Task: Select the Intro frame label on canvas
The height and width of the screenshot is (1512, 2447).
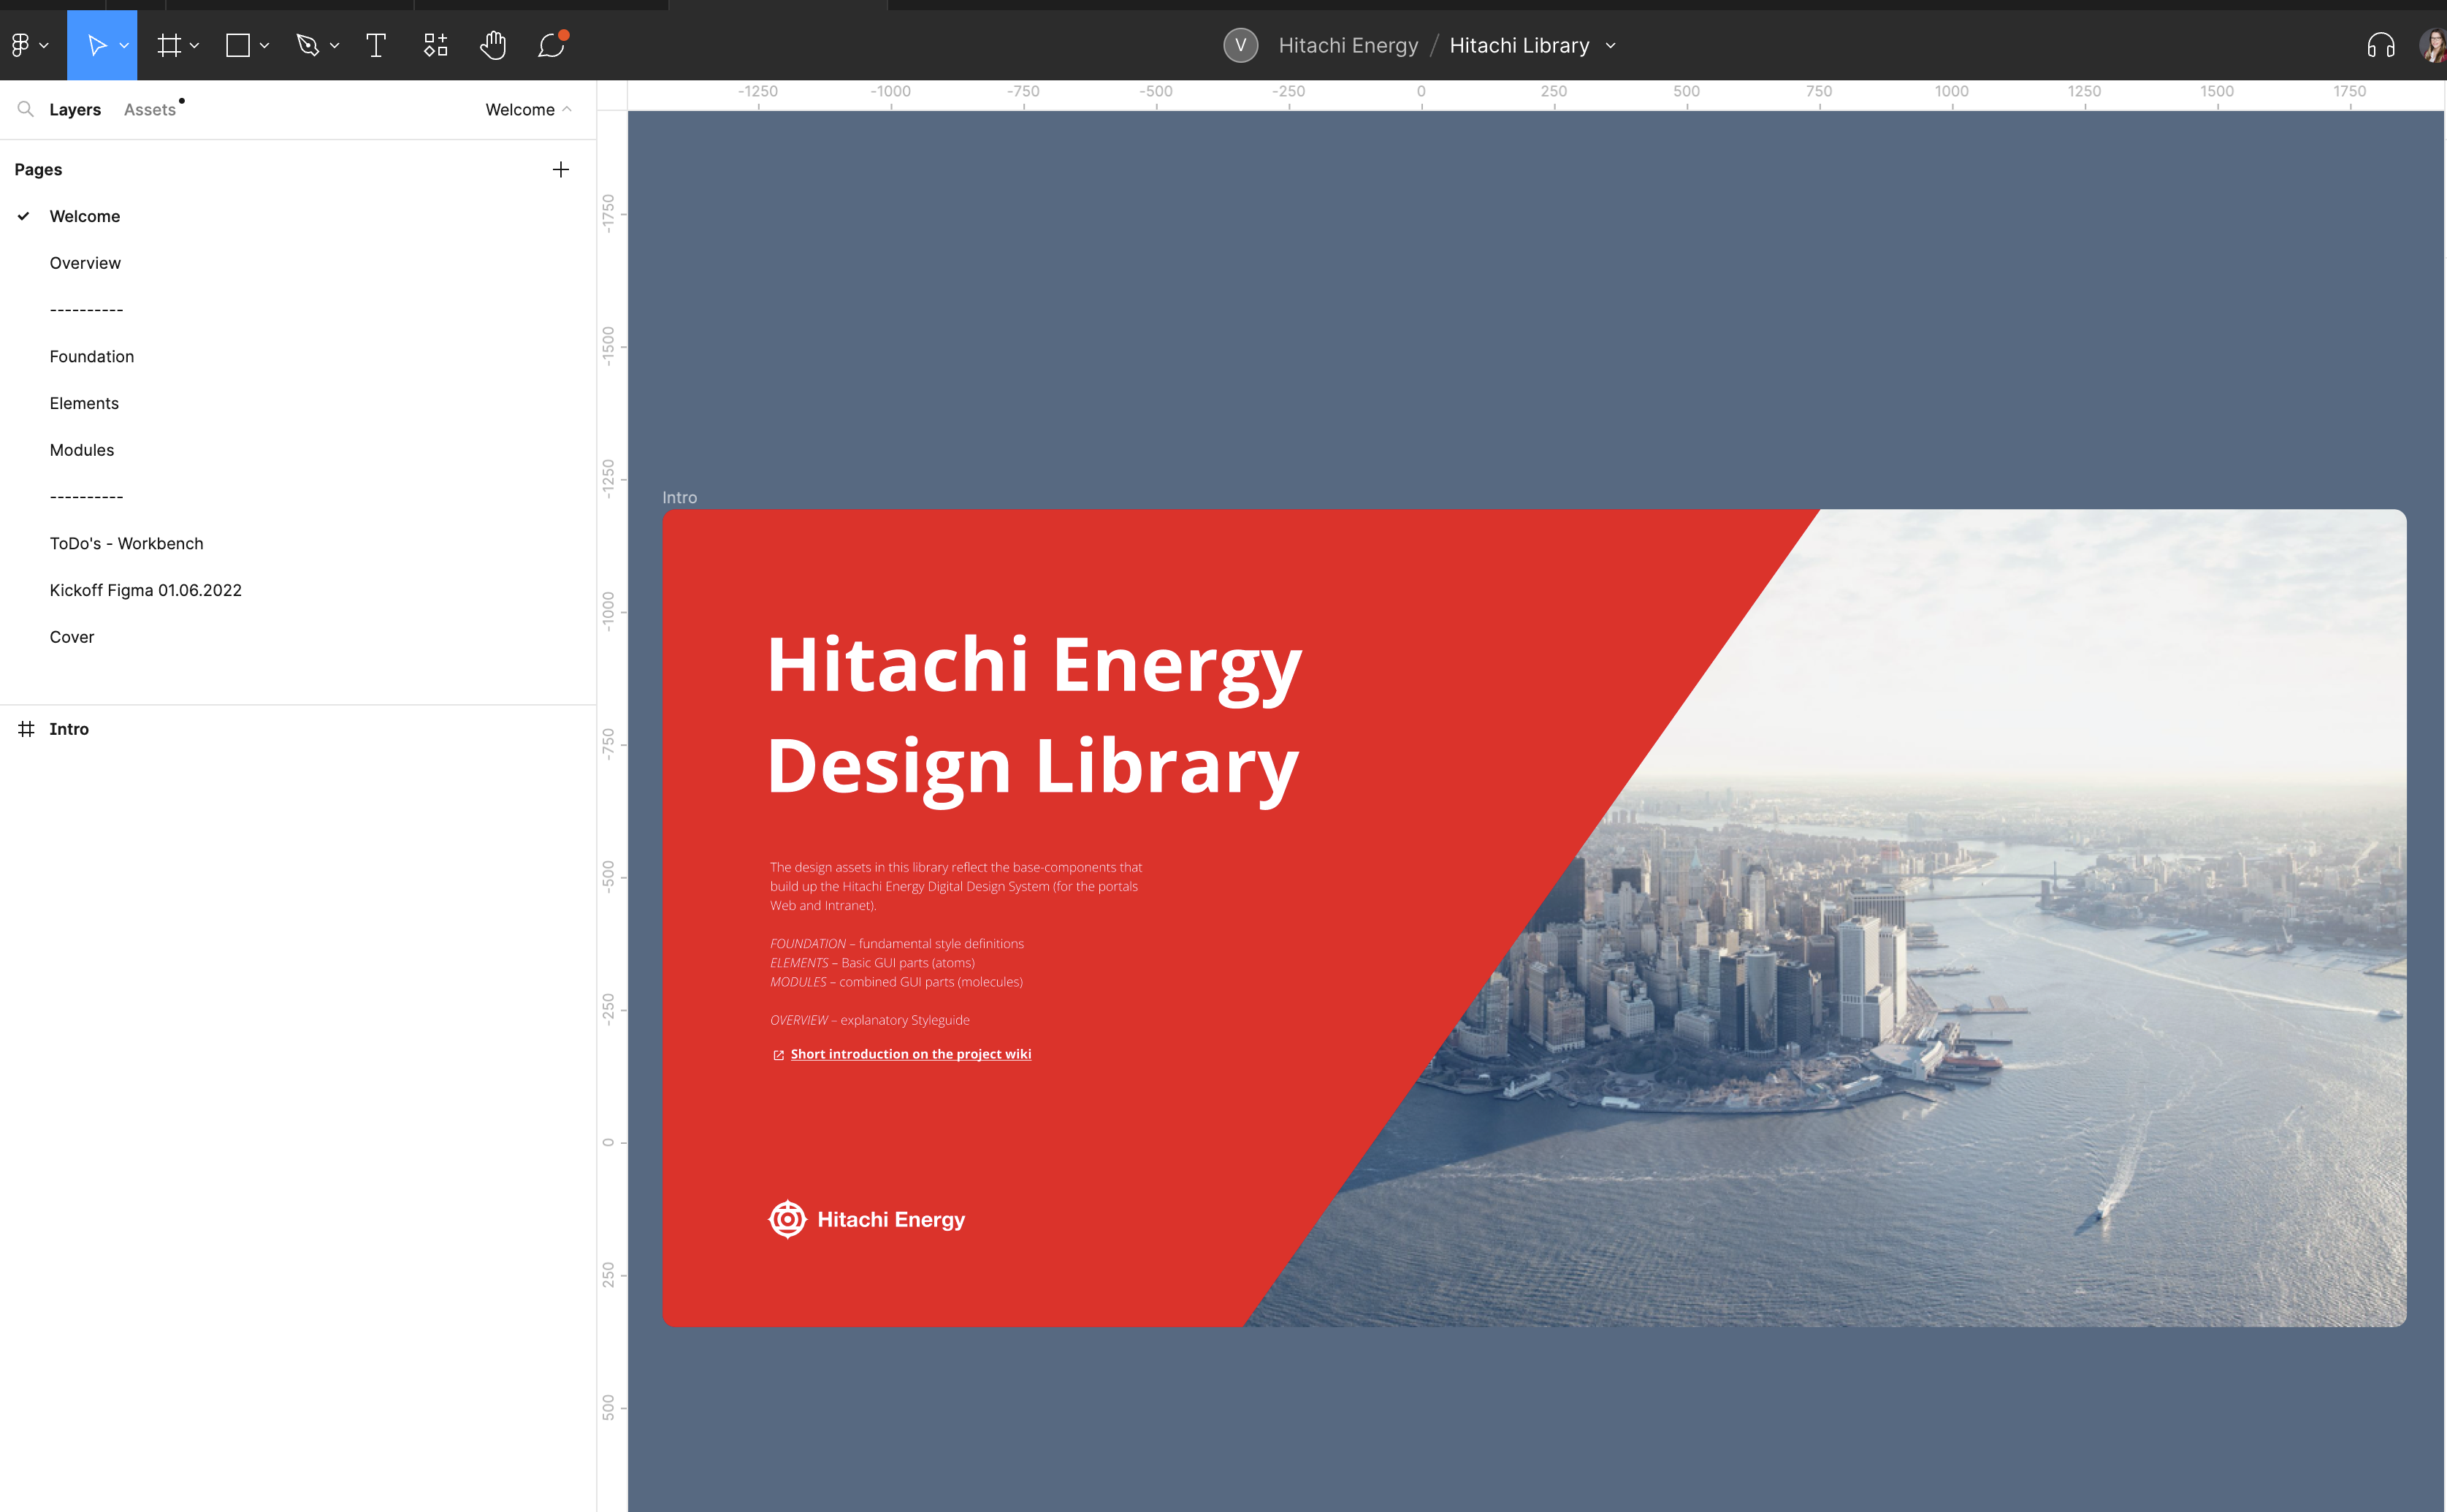Action: (x=680, y=497)
